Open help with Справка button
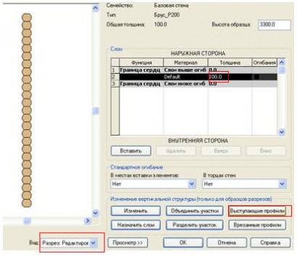The image size is (297, 264). [x=270, y=242]
